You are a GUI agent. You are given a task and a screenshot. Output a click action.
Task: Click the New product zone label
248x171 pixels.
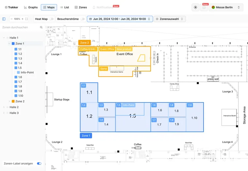point(124,49)
